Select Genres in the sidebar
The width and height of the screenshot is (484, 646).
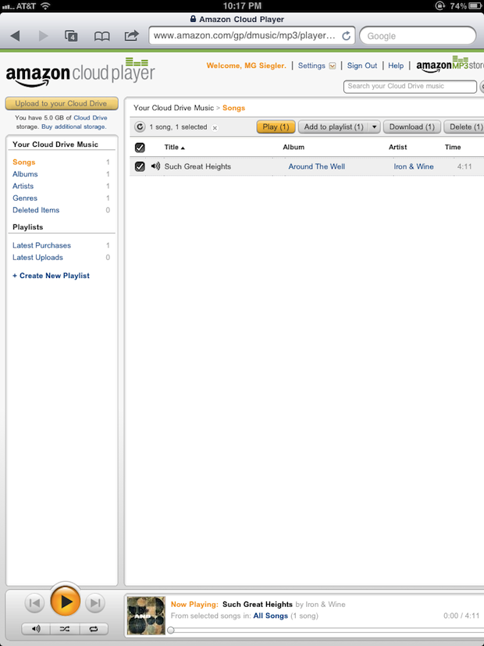point(25,198)
